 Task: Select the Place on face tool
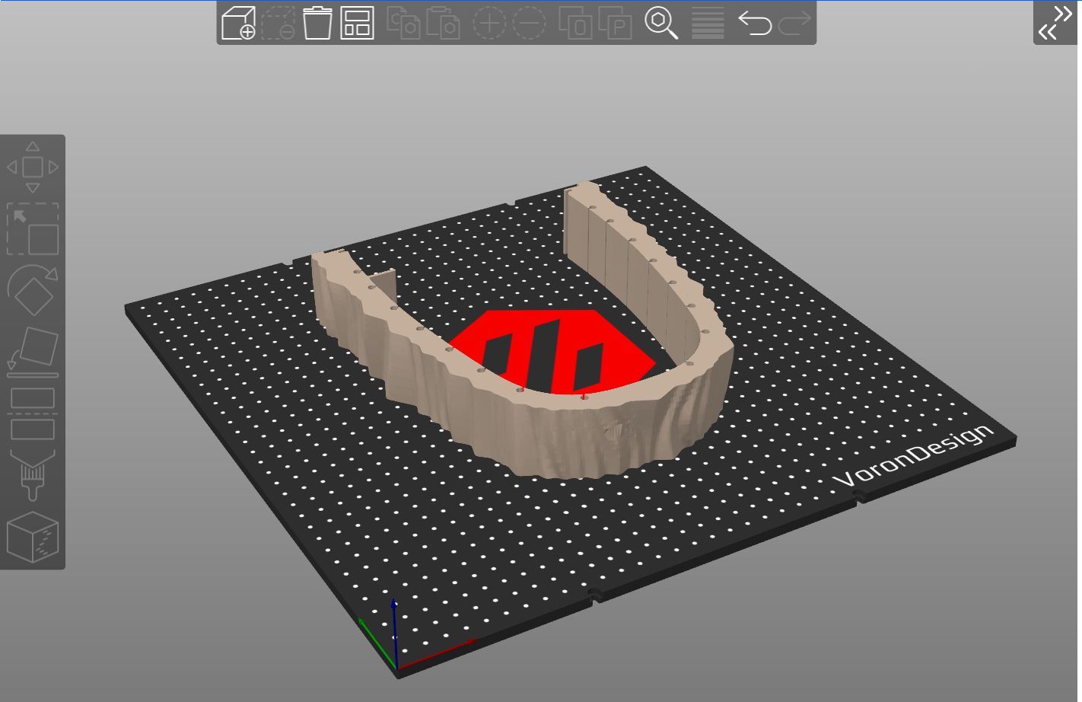[x=33, y=352]
